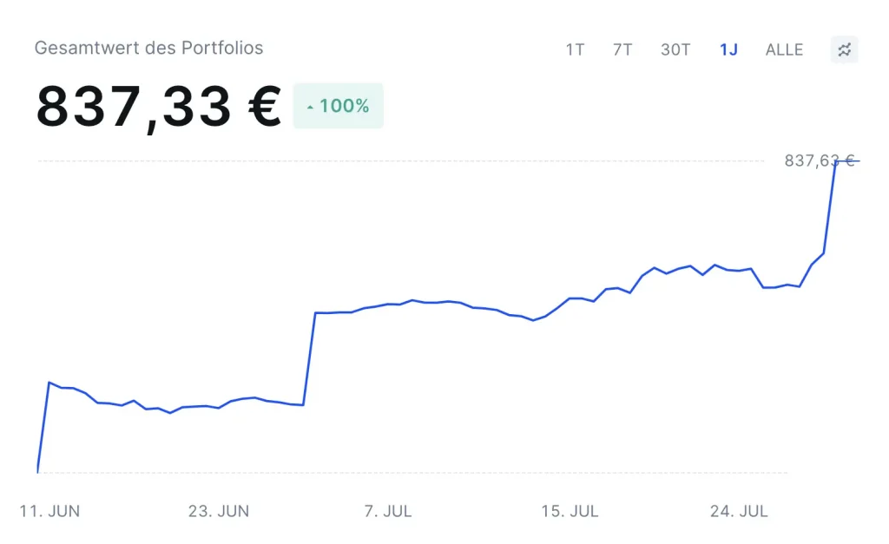Image resolution: width=889 pixels, height=544 pixels.
Task: Click the 24. JUL date label
Action: pos(739,511)
